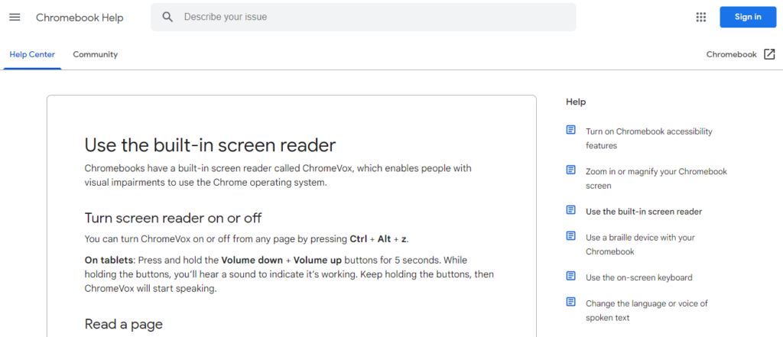Open Use the on-screen keyboard article

tap(638, 277)
